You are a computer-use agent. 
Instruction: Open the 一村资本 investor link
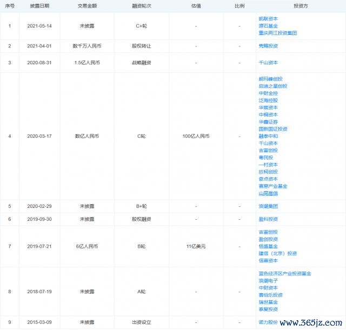[268, 165]
